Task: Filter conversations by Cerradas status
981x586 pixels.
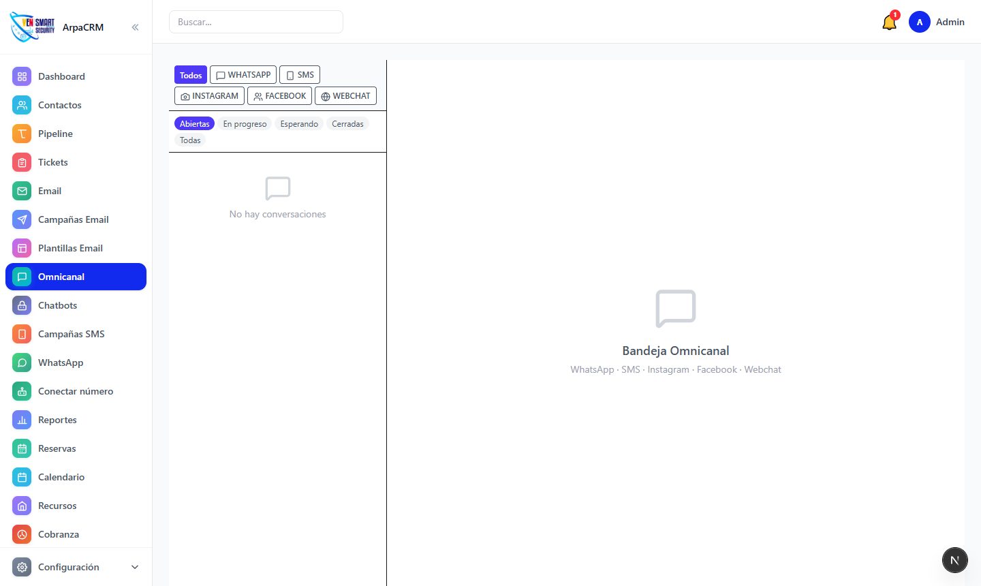Action: coord(347,123)
